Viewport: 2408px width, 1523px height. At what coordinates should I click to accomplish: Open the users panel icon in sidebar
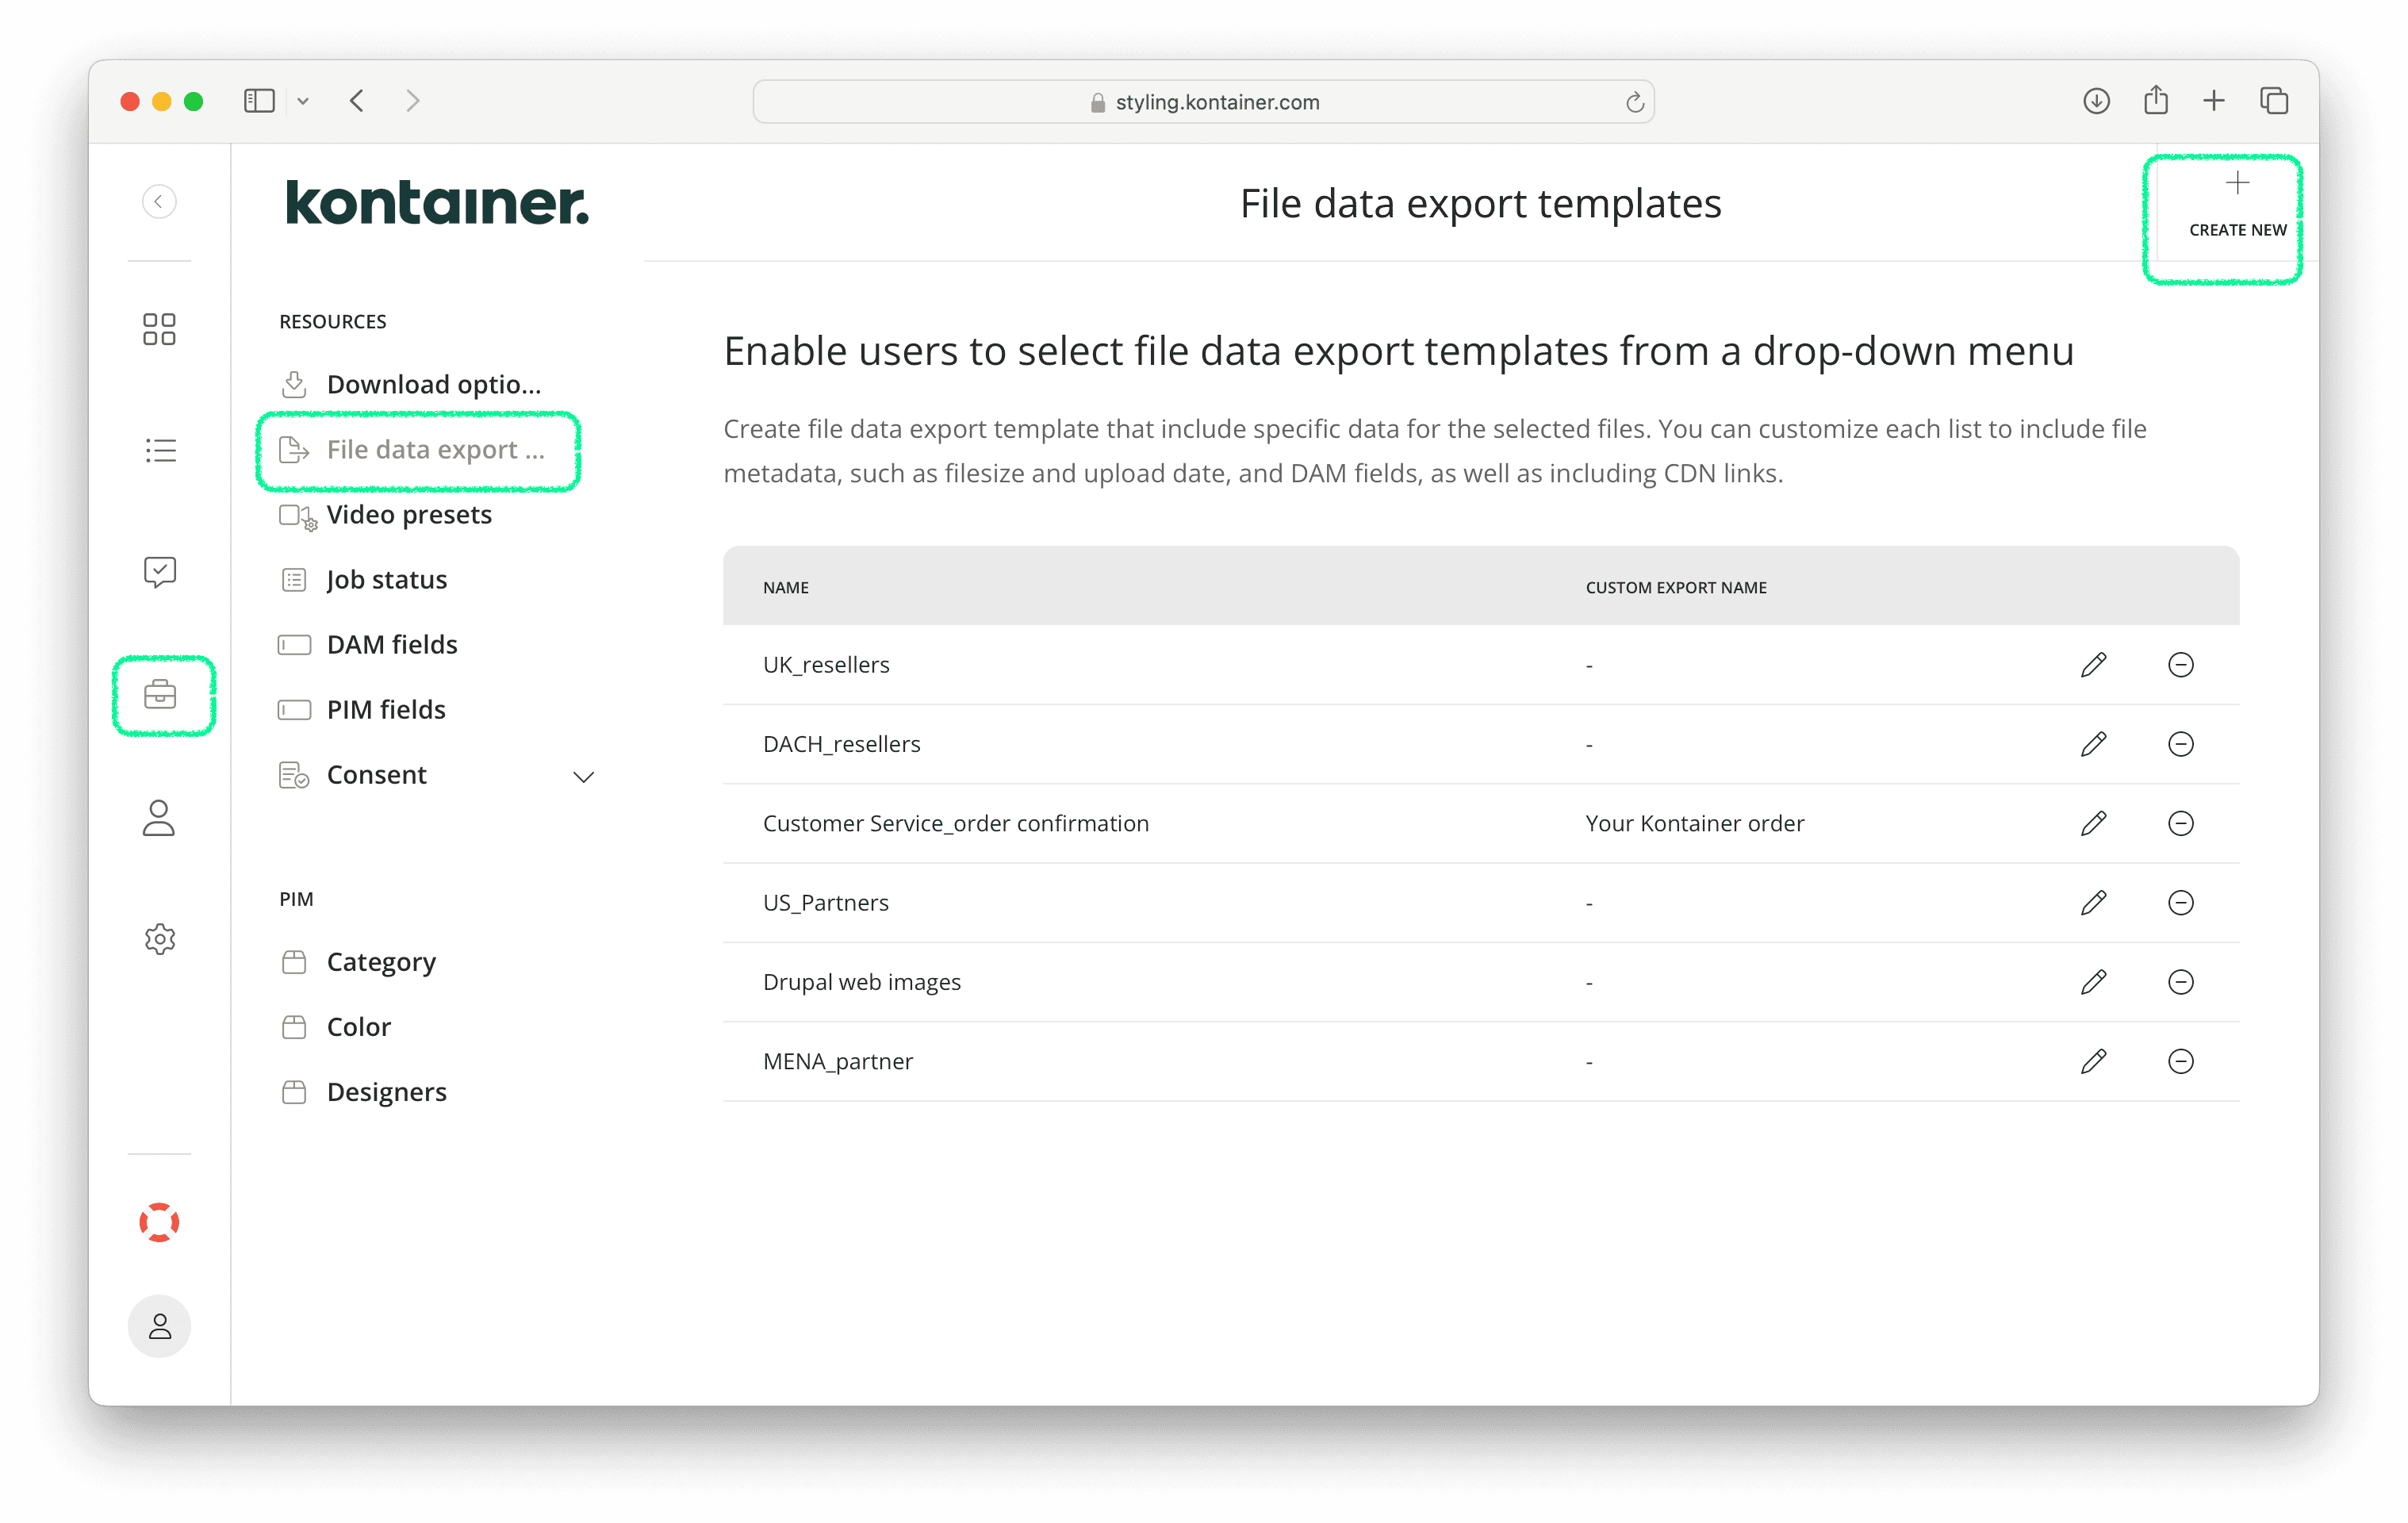[159, 819]
